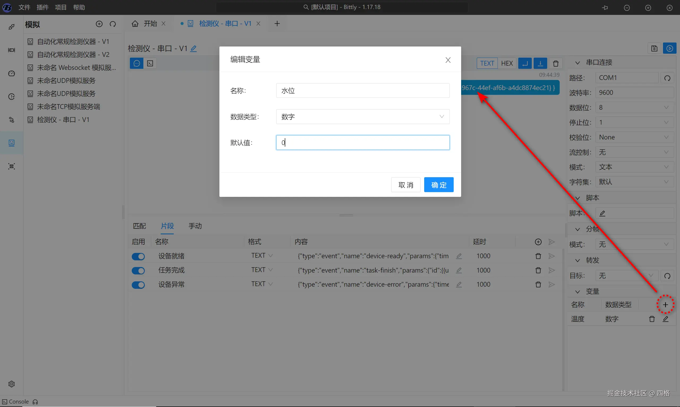Send the 设备就绪 segment now

551,256
